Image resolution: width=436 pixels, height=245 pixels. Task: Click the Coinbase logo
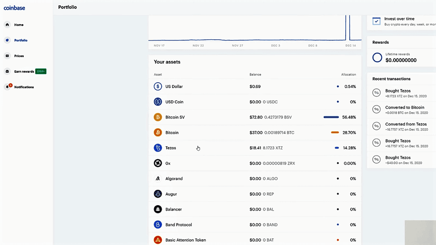(x=14, y=8)
